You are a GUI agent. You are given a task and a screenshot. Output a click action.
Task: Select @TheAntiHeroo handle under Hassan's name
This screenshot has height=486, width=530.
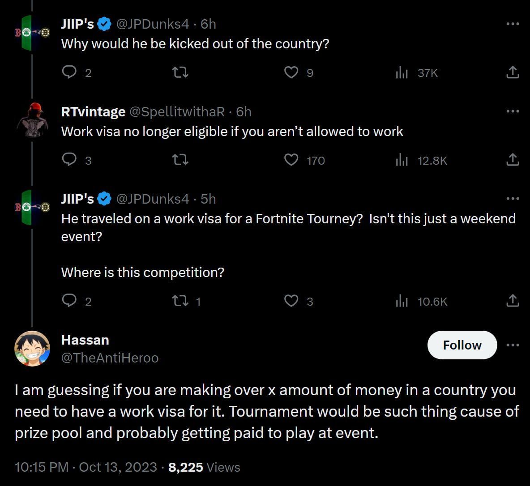pyautogui.click(x=110, y=358)
